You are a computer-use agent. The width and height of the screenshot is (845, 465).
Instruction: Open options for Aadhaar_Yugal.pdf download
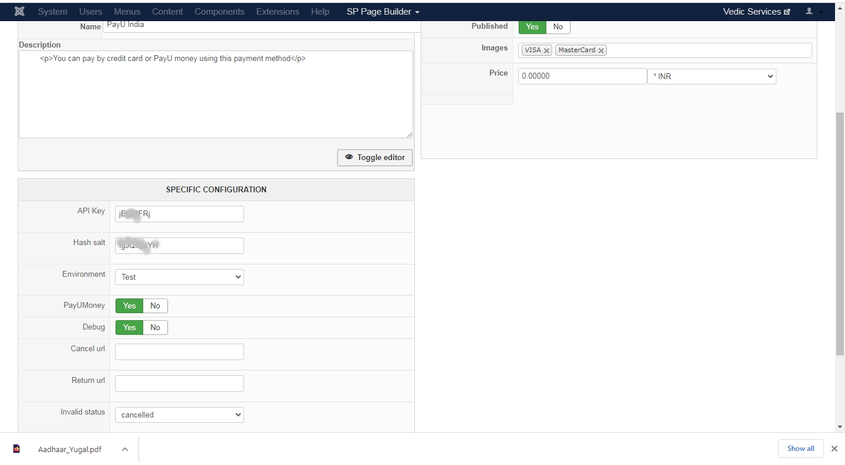pyautogui.click(x=125, y=449)
